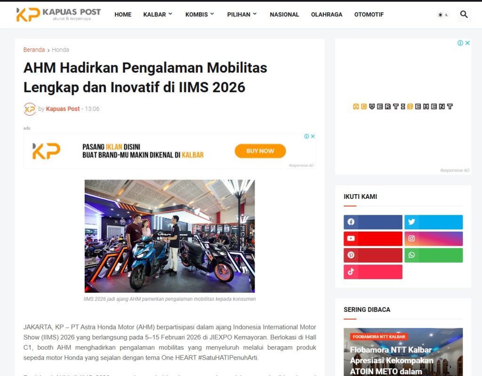Open the Pinterest follow button
Screen dimensions: 482x376
(373, 255)
